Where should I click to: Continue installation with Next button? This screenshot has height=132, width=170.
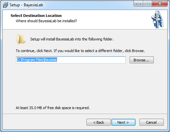123,122
